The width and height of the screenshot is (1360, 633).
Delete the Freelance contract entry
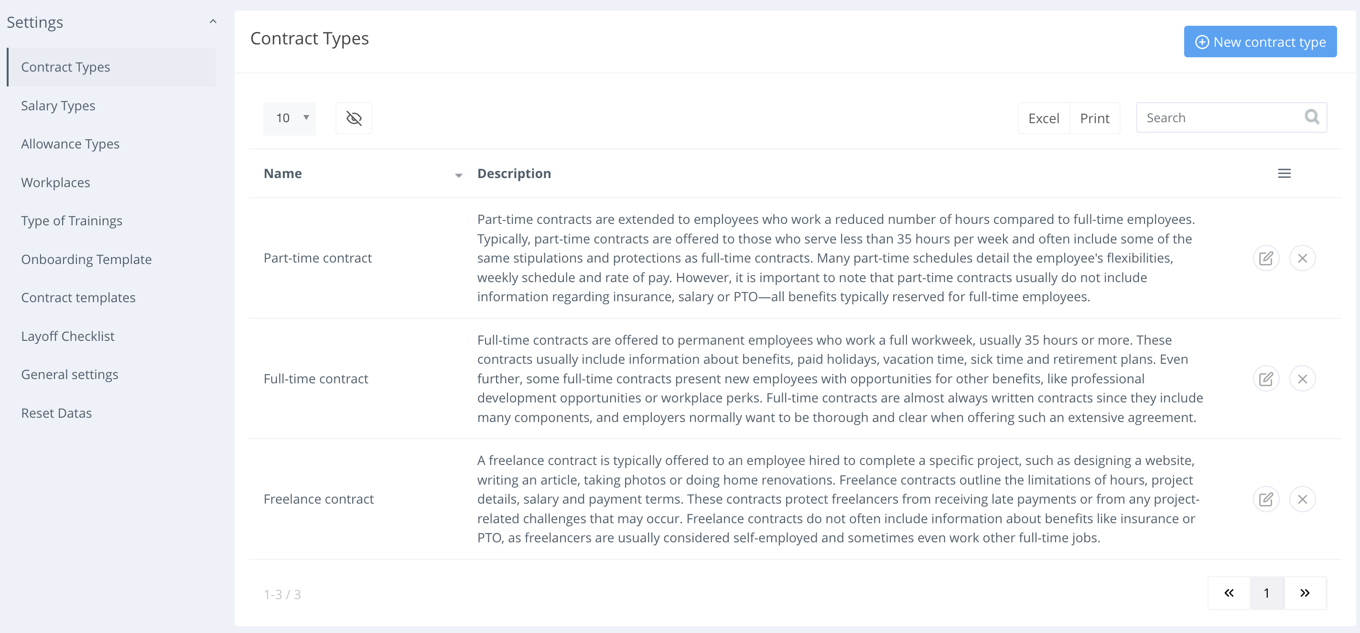(x=1302, y=499)
